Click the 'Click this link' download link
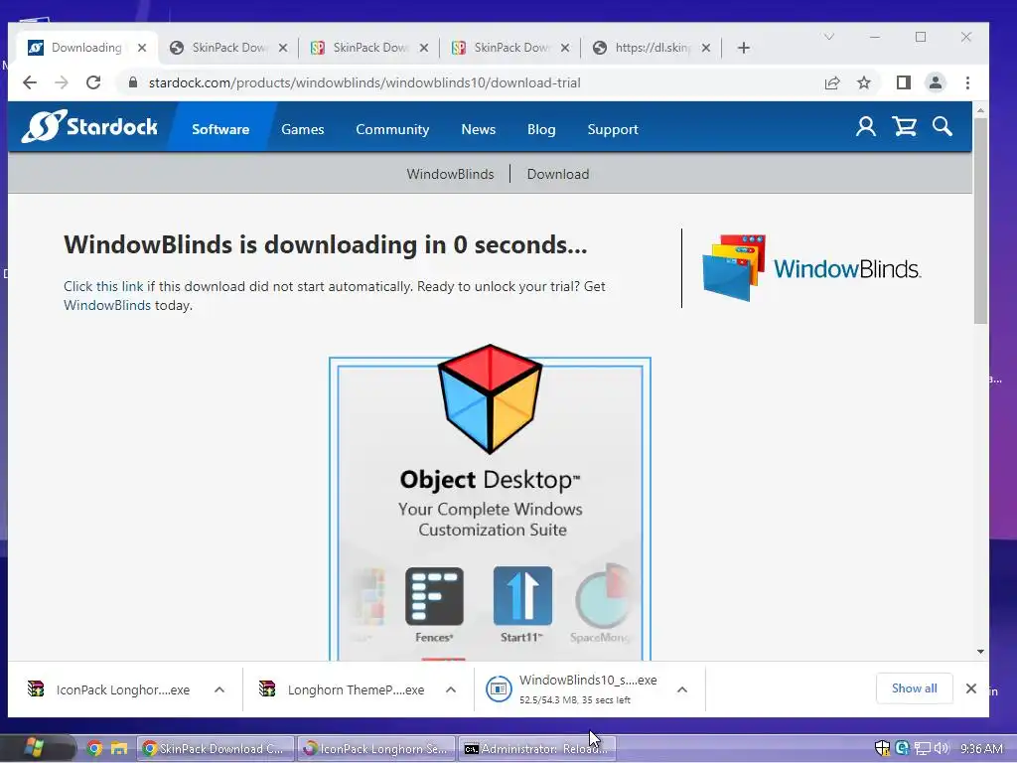 pyautogui.click(x=103, y=286)
